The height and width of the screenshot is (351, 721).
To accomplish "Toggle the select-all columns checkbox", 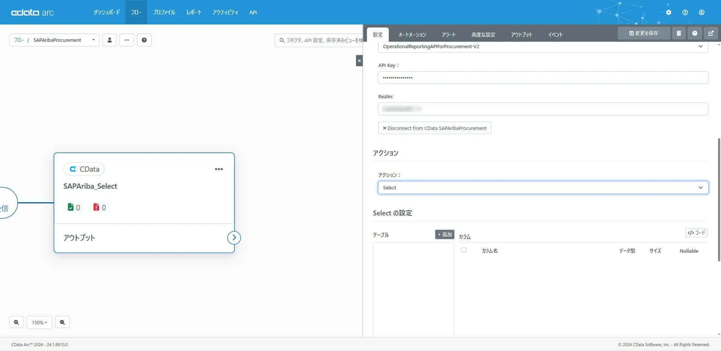I will (463, 250).
